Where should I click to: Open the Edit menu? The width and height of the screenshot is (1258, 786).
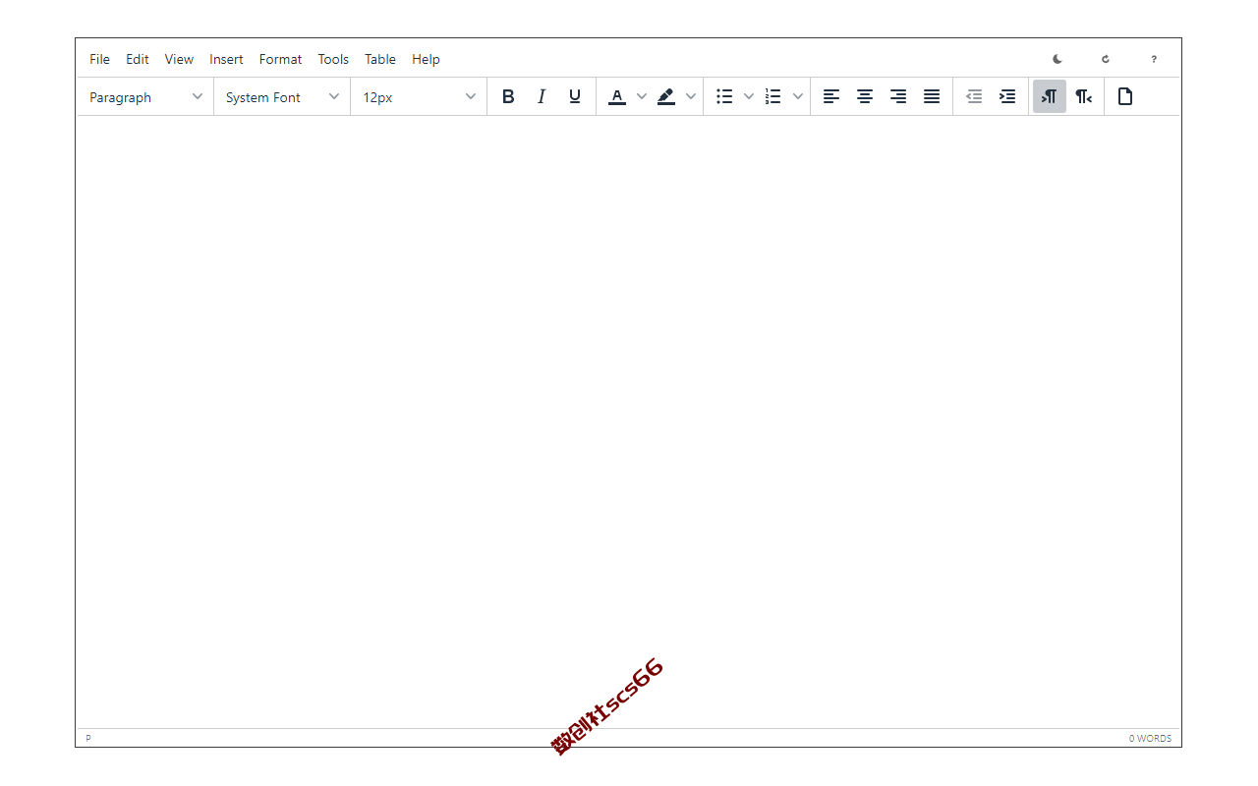[138, 59]
